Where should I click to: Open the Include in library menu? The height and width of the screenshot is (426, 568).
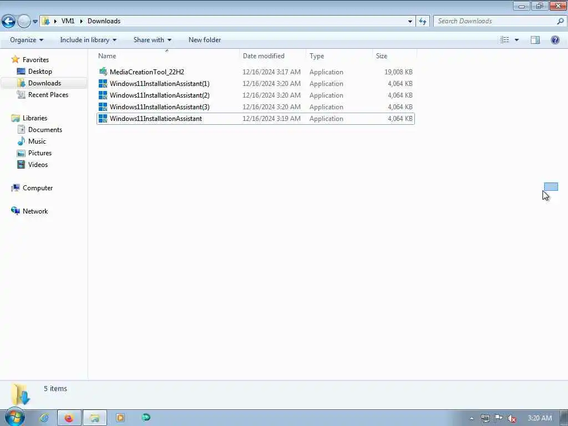(88, 40)
